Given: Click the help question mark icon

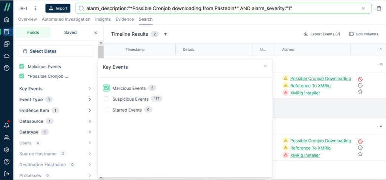Looking at the screenshot, I should 7,162.
